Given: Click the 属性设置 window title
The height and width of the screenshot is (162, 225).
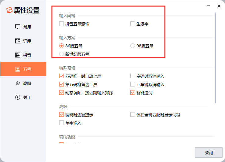Looking at the screenshot, I should [x=27, y=10].
